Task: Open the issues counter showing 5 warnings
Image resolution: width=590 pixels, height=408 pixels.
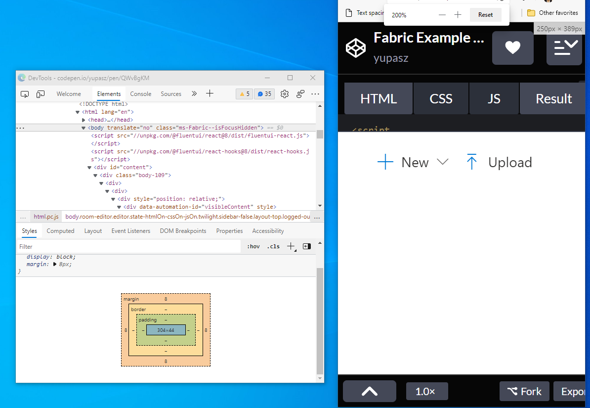Action: (x=244, y=93)
